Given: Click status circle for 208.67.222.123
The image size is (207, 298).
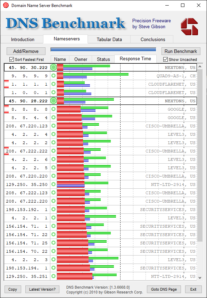Looking at the screenshot, I should [x=53, y=193].
